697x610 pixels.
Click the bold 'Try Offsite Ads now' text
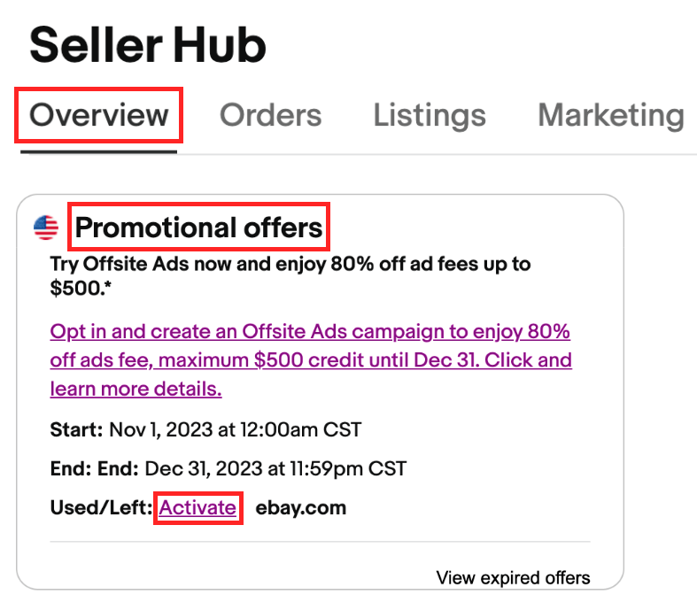(x=290, y=275)
